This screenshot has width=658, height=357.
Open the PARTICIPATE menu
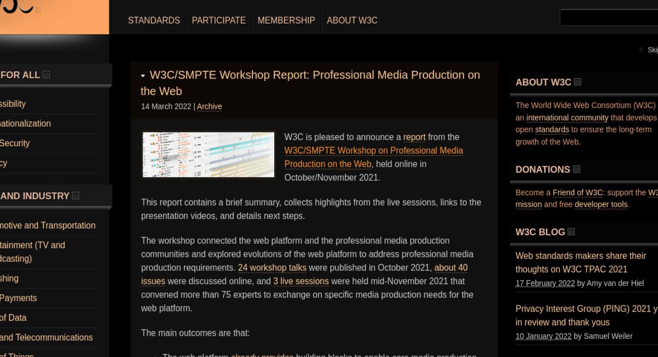219,21
